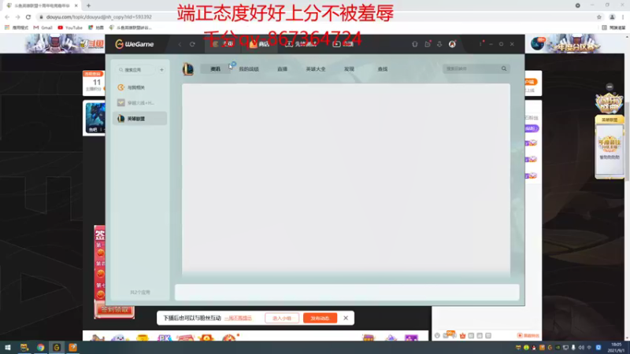
Task: Select 与我相关 in the WeGame sidebar
Action: pos(140,87)
